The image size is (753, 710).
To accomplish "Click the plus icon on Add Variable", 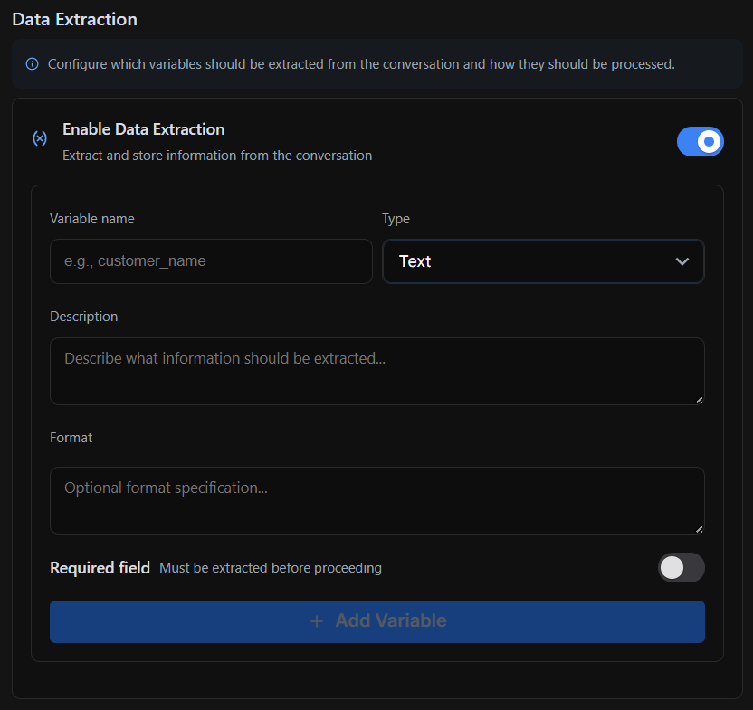I will [x=317, y=621].
